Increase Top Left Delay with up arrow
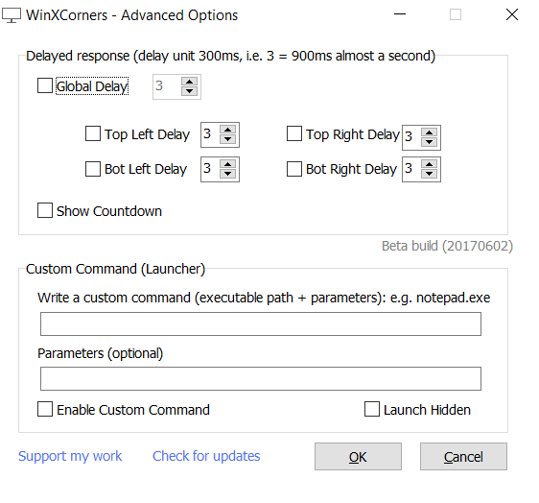The image size is (539, 503). tap(227, 130)
